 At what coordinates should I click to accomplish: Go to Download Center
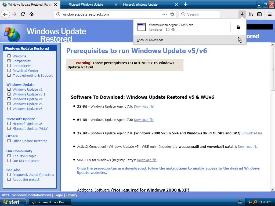click(x=26, y=71)
